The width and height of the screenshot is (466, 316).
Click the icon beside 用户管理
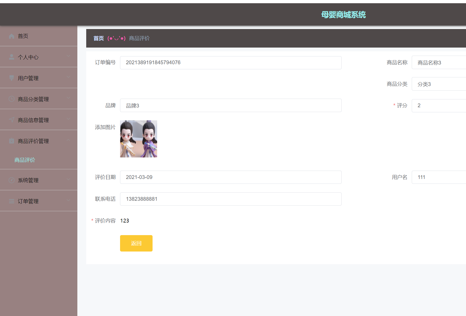click(x=12, y=78)
